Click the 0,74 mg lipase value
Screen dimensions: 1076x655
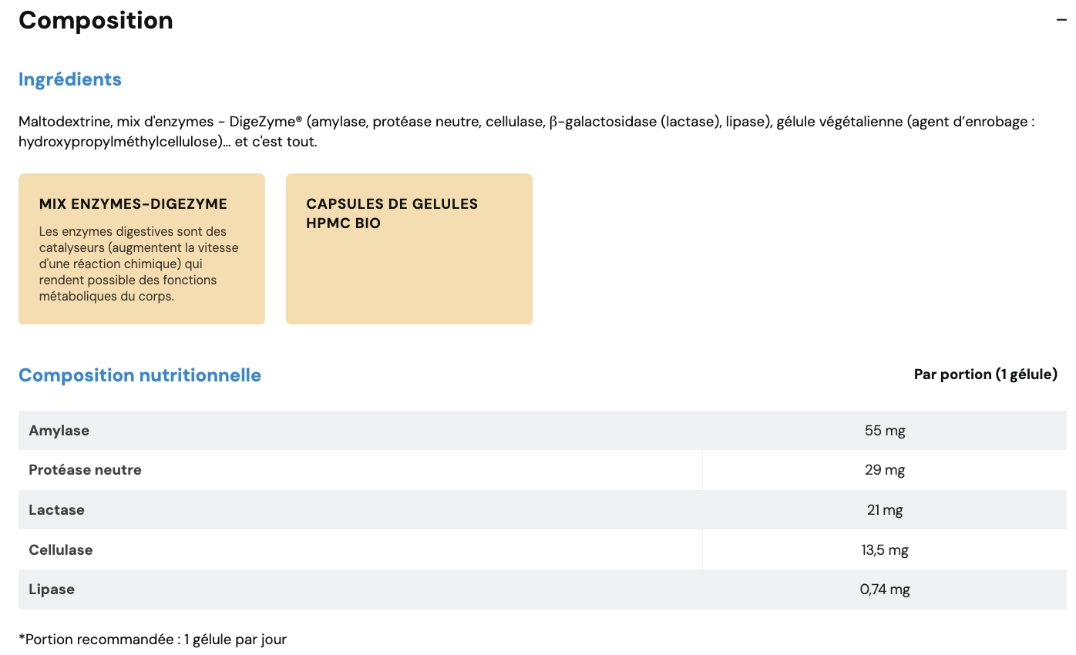point(885,589)
